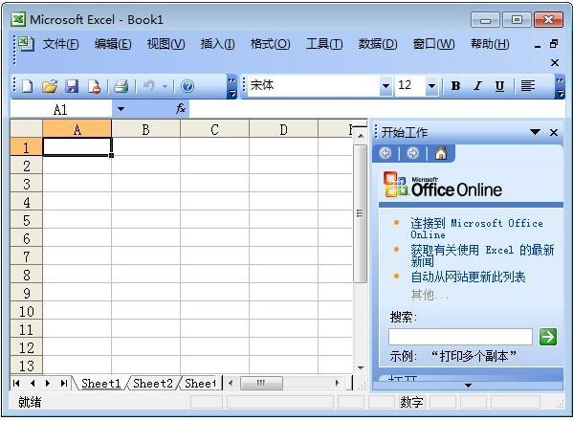The image size is (573, 421).
Task: Open the 开始工作 task pane menu arrow
Action: point(535,132)
